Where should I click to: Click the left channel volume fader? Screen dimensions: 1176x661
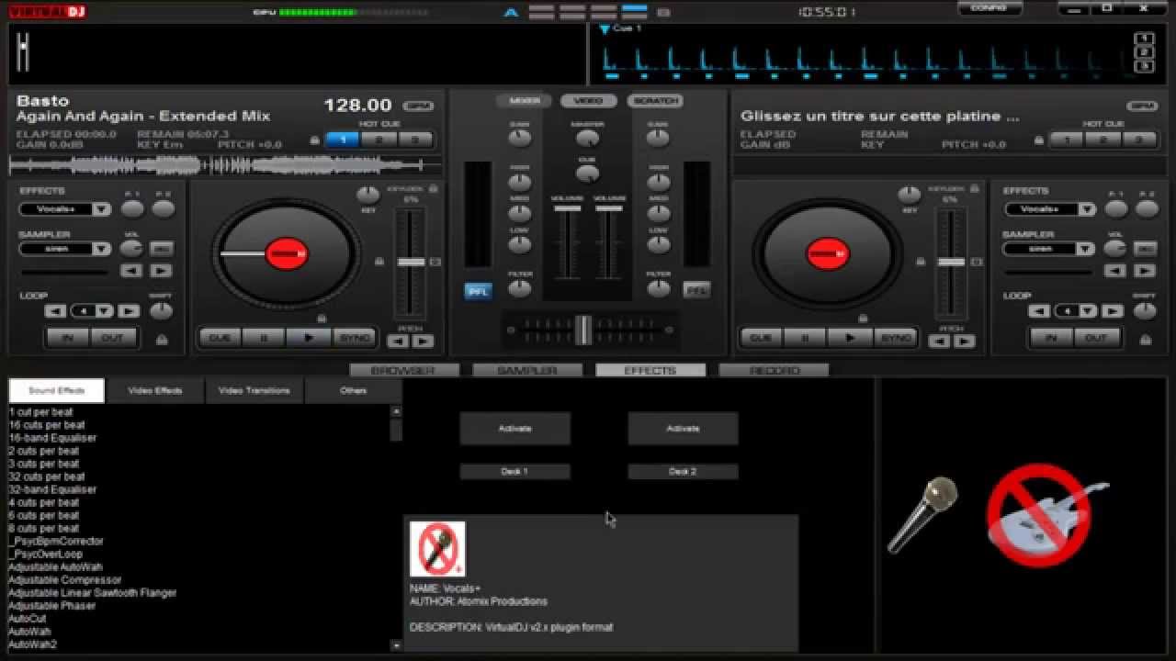coord(567,209)
